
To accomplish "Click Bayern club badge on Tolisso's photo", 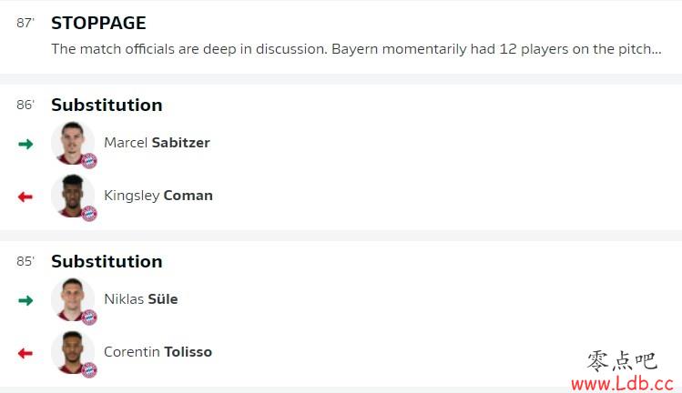I will [x=89, y=370].
